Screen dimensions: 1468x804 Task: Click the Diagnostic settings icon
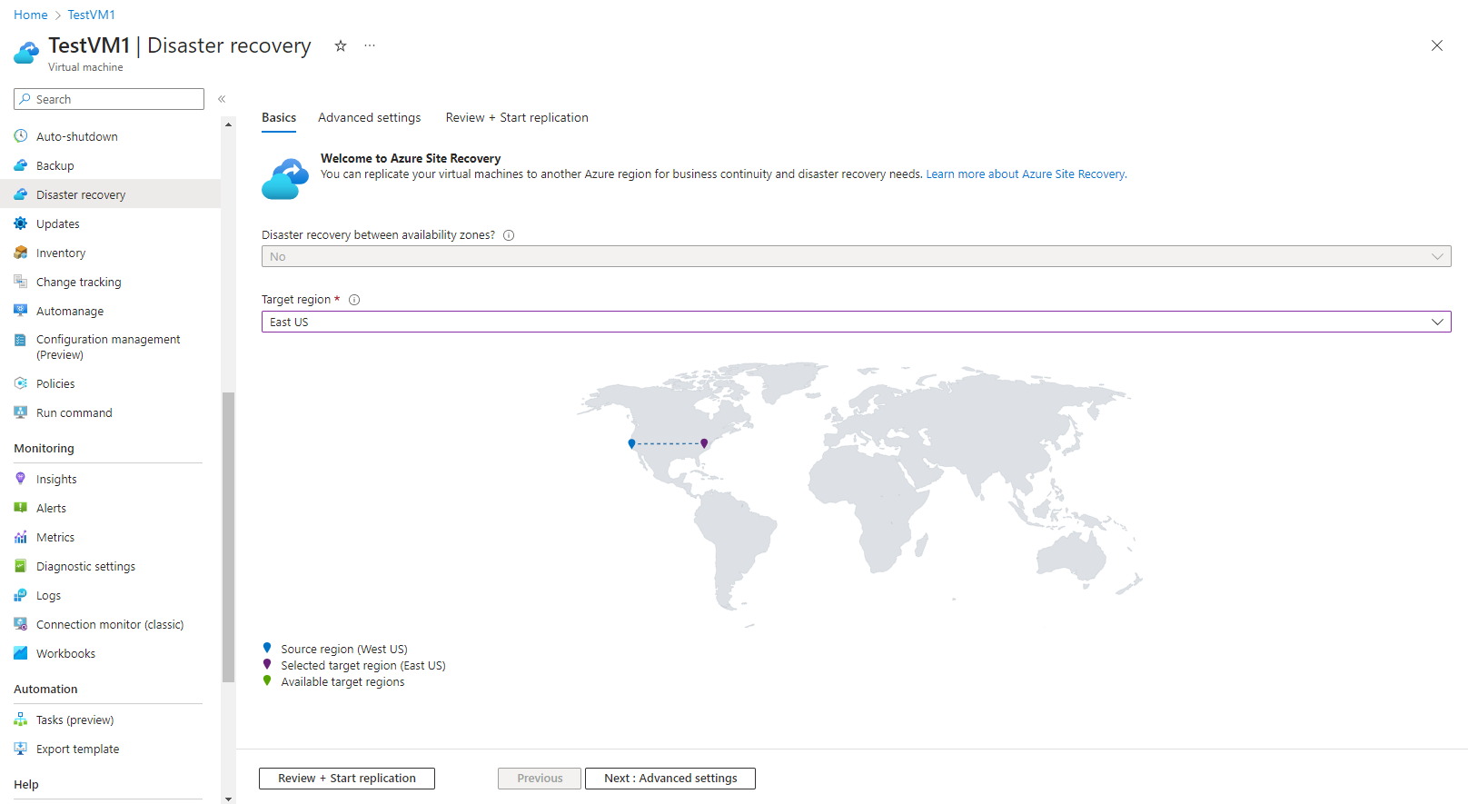(21, 566)
